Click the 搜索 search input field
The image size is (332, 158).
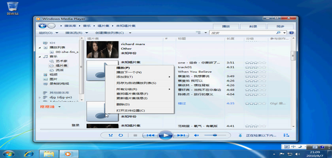(x=241, y=33)
